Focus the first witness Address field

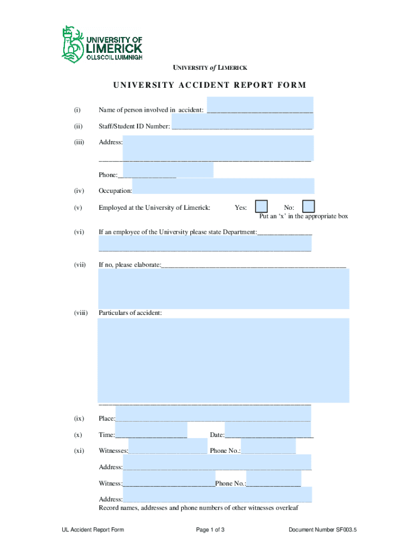point(217,462)
